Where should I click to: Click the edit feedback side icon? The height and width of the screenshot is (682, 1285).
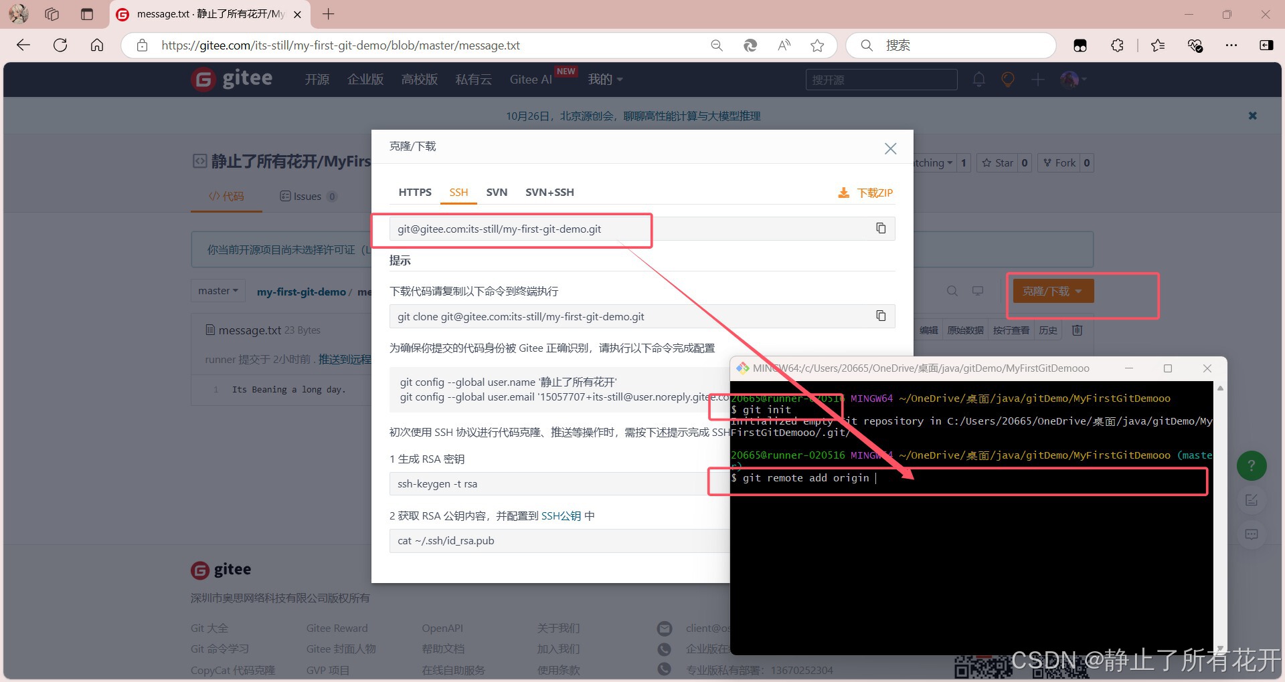point(1252,500)
